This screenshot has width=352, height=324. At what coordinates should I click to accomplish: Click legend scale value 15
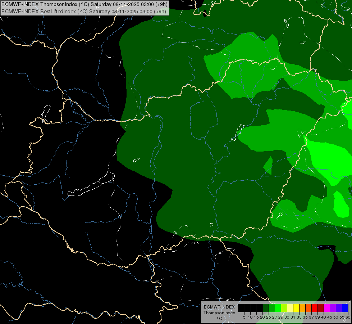[256, 317]
